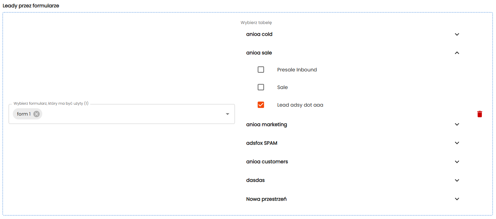Image resolution: width=496 pixels, height=219 pixels.
Task: Expand anioa customers using its chevron
Action: pyautogui.click(x=457, y=162)
